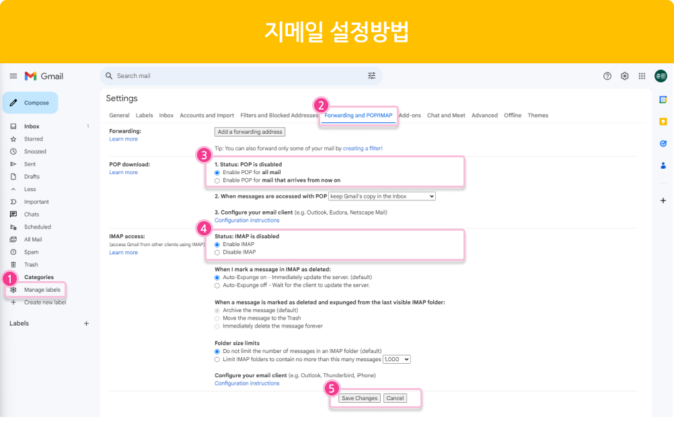The image size is (674, 423).
Task: Click the search magnifier icon
Action: 109,76
